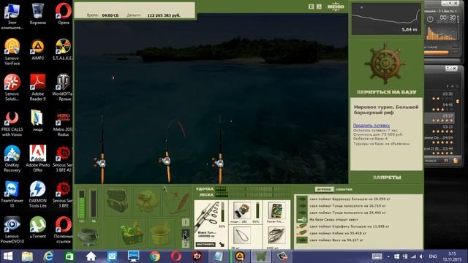The height and width of the screenshot is (263, 468).
Task: Open the µTorrent desktop shortcut
Action: tap(37, 227)
